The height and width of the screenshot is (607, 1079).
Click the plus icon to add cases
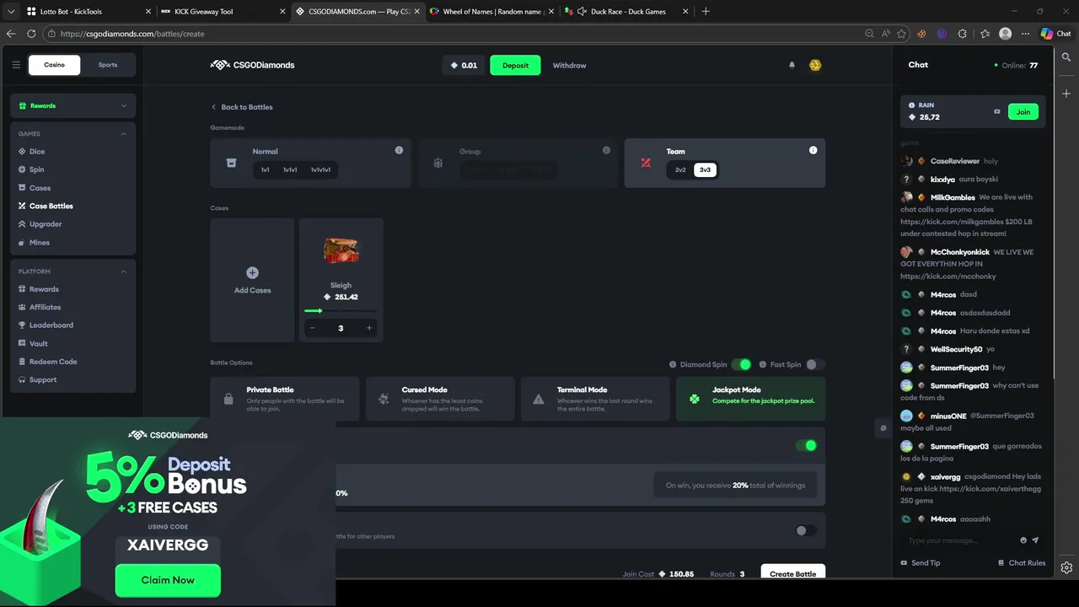(252, 272)
